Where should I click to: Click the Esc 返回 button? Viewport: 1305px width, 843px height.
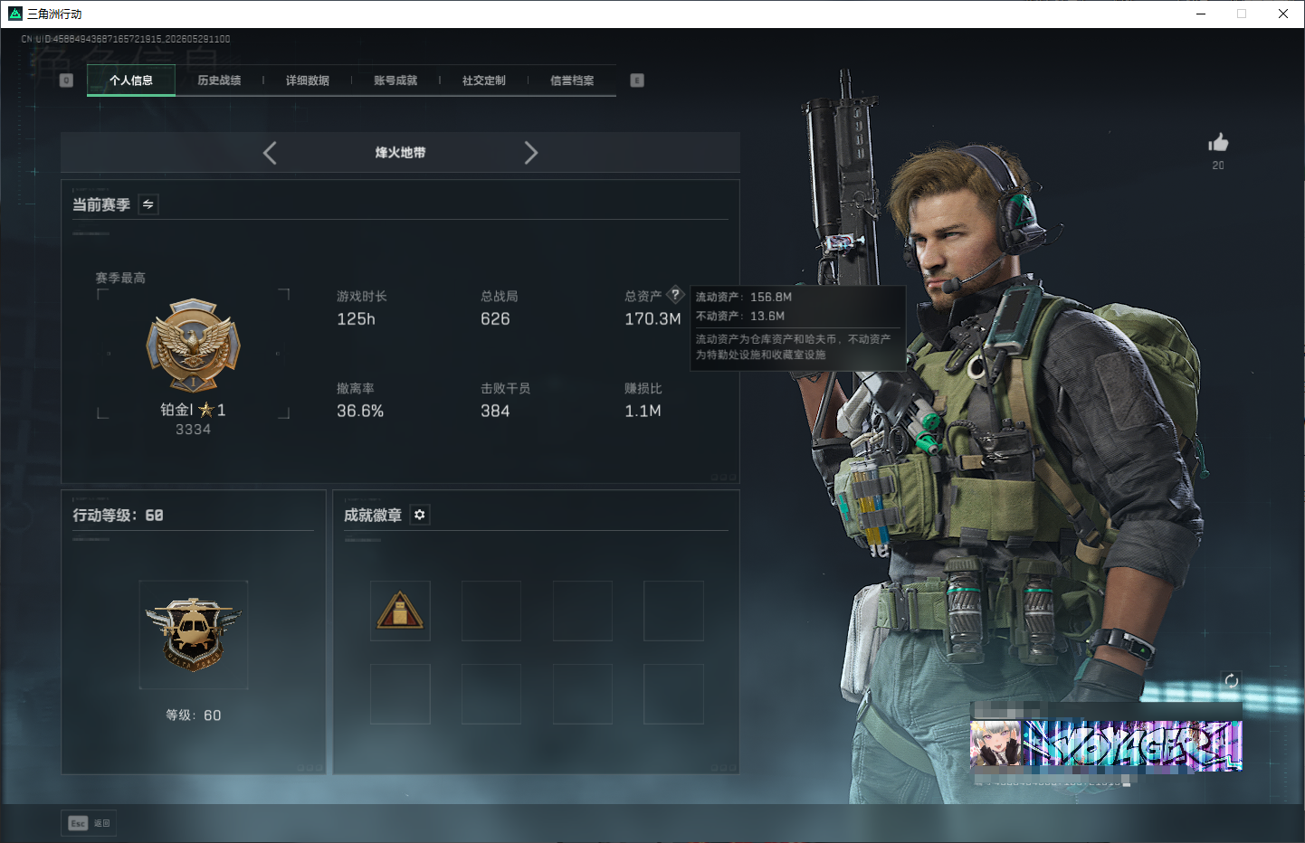click(x=90, y=823)
